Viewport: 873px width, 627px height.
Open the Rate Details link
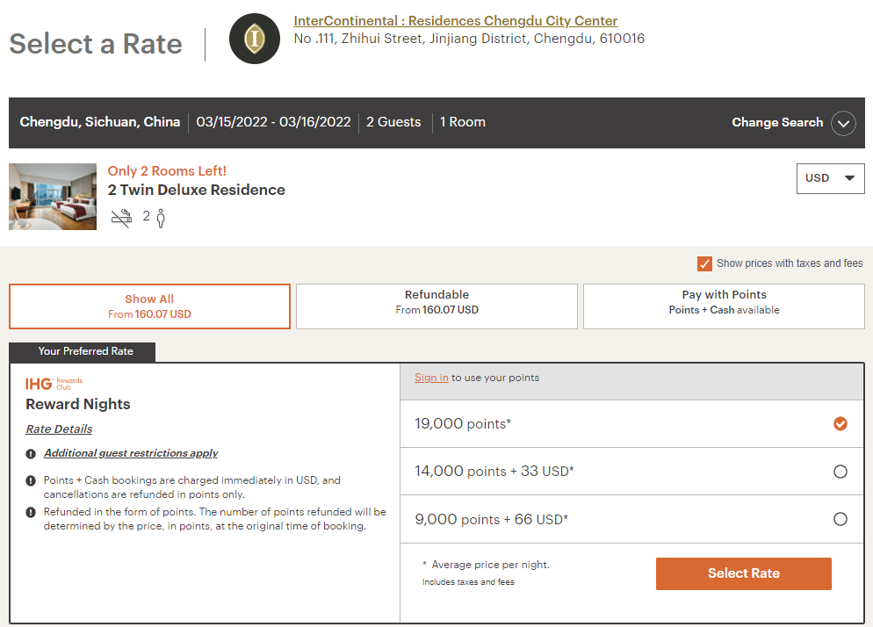[x=59, y=429]
